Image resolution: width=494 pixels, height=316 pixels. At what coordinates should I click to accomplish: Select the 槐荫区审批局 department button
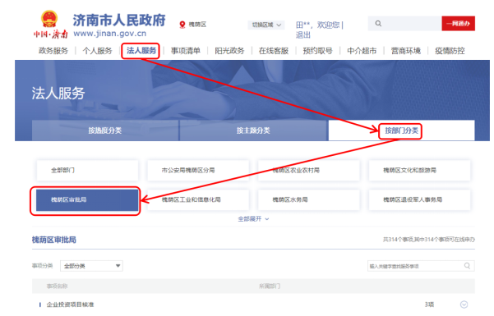[87, 200]
